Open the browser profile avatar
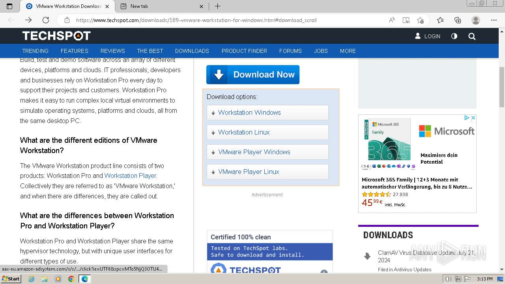Image resolution: width=505 pixels, height=284 pixels. pos(476,20)
